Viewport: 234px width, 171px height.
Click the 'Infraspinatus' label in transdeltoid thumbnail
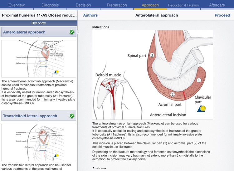[x=57, y=135]
